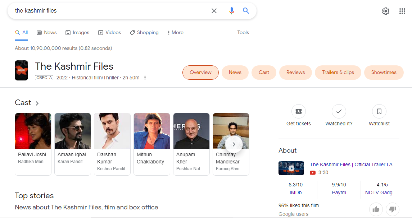Open the IMDb rating link
412x218 pixels.
[295, 193]
